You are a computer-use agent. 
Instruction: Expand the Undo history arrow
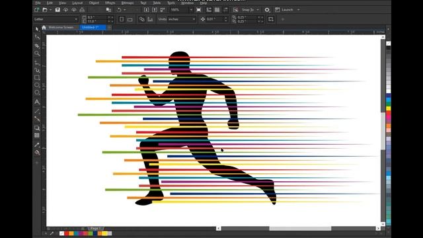tap(125, 10)
